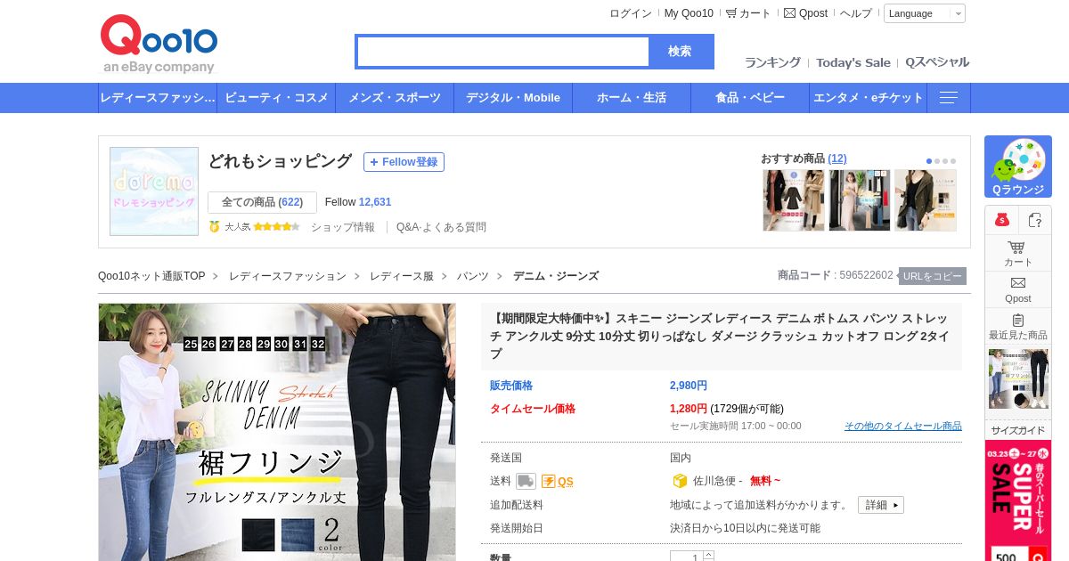The image size is (1069, 561).
Task: Click ショップ情報 link
Action: click(x=343, y=227)
